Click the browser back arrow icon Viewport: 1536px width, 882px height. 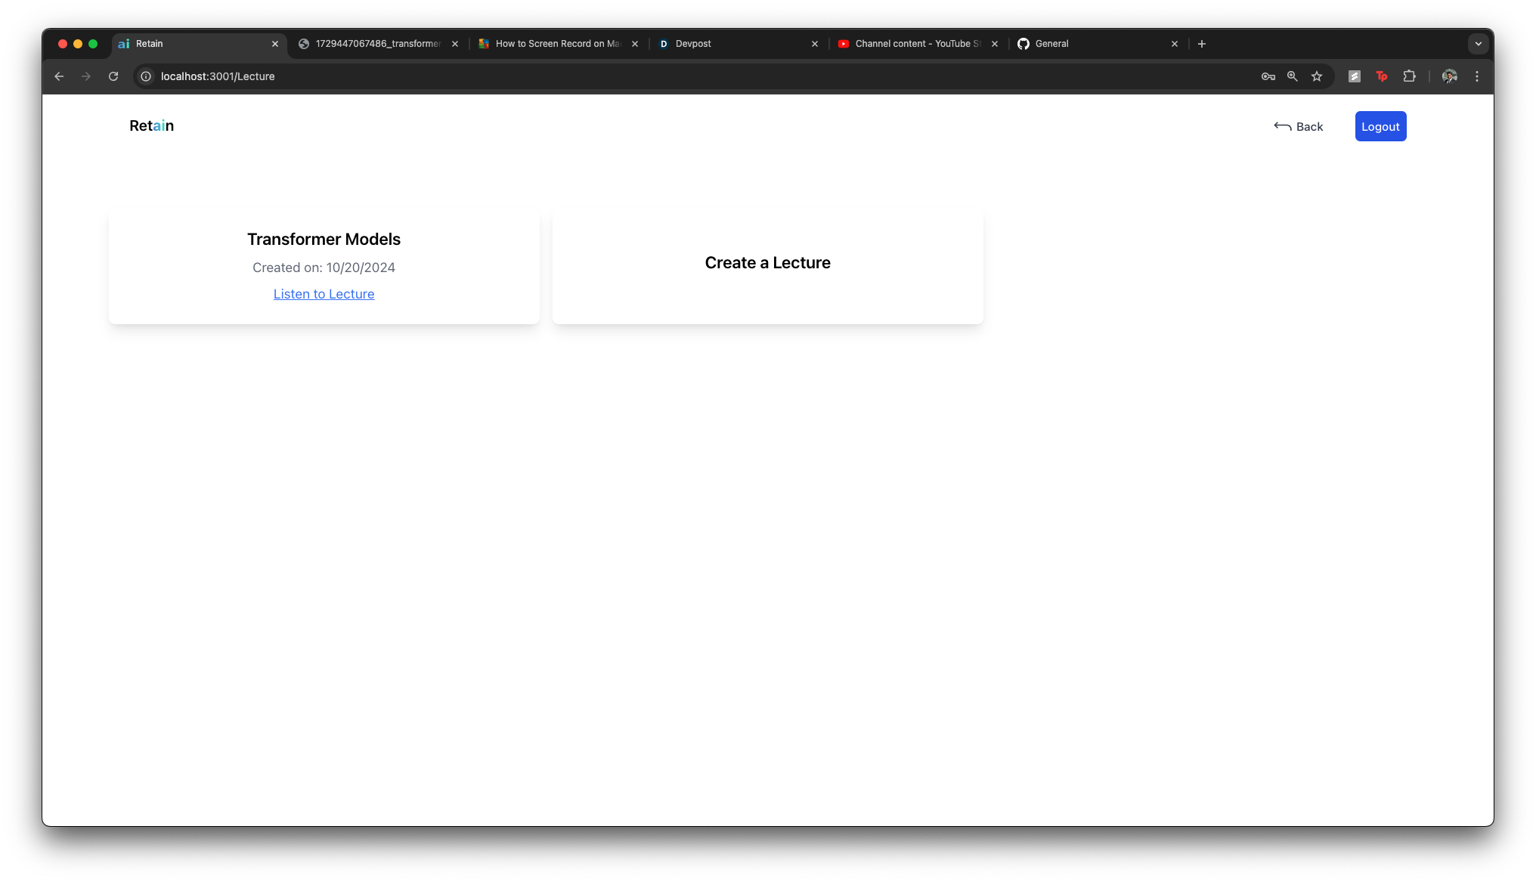point(59,76)
